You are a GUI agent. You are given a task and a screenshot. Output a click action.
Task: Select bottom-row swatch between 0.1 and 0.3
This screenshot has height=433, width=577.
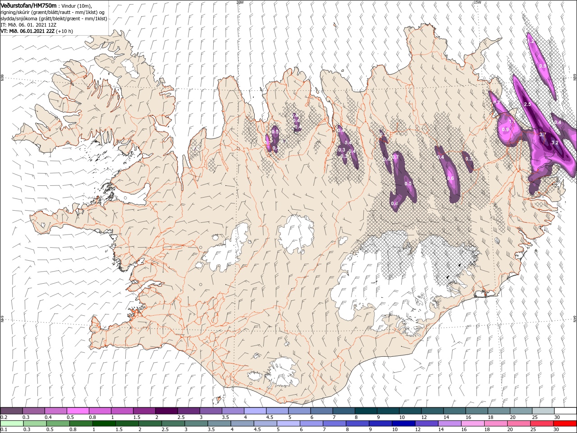[12, 424]
